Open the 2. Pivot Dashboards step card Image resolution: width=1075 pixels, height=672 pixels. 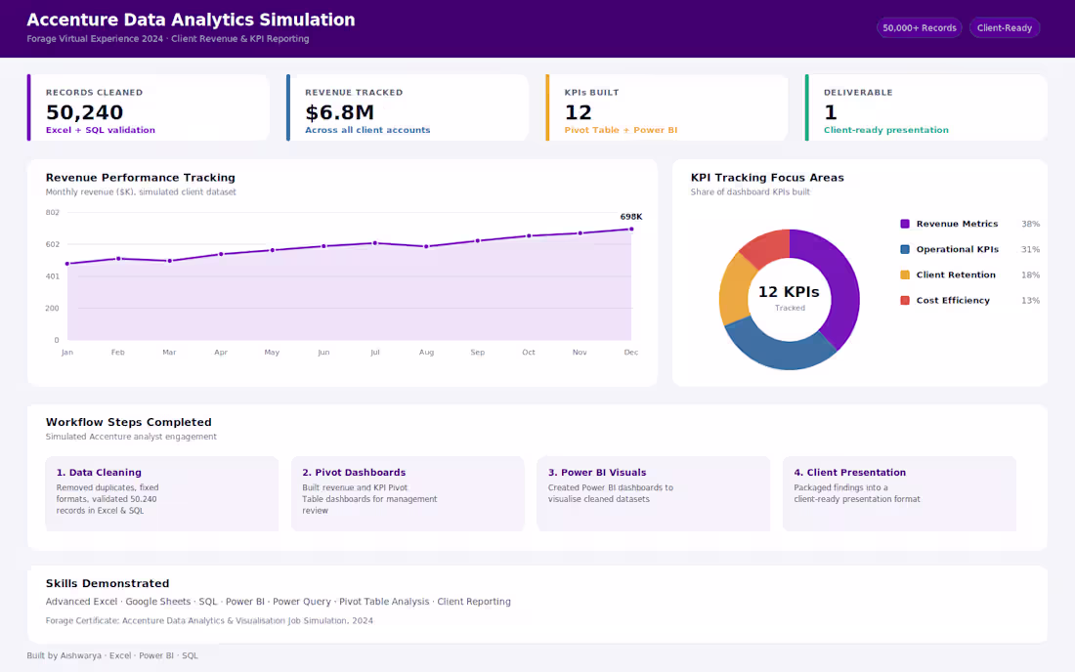[408, 494]
